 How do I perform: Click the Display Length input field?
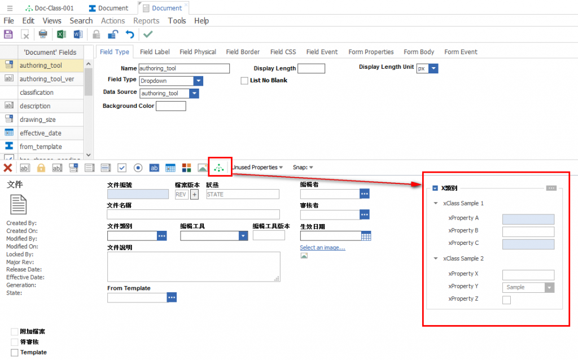click(x=312, y=68)
